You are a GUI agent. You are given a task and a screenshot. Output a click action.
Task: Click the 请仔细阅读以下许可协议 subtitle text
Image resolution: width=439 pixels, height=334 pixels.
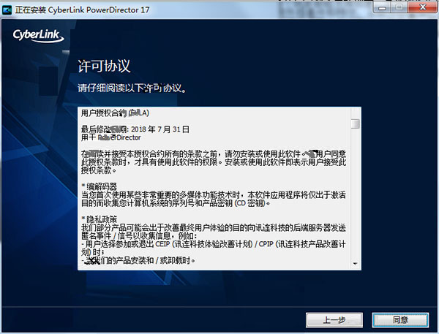pos(132,88)
